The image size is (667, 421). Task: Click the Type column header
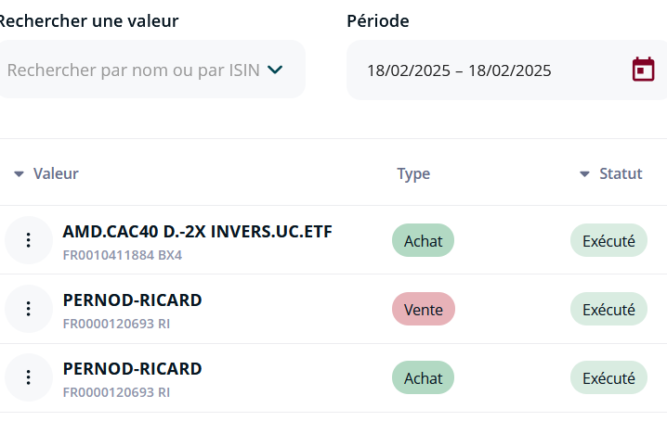(413, 173)
